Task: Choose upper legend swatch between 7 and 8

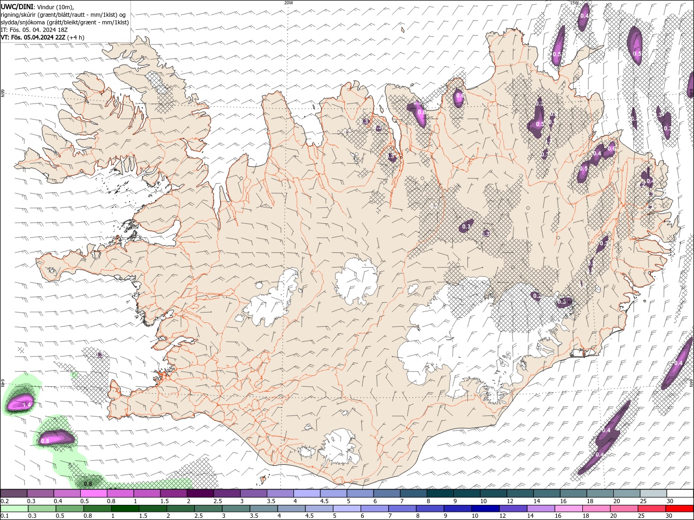Action: point(413,493)
